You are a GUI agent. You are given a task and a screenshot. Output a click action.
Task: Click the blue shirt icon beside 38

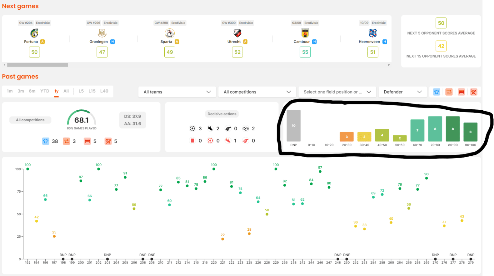(x=46, y=141)
